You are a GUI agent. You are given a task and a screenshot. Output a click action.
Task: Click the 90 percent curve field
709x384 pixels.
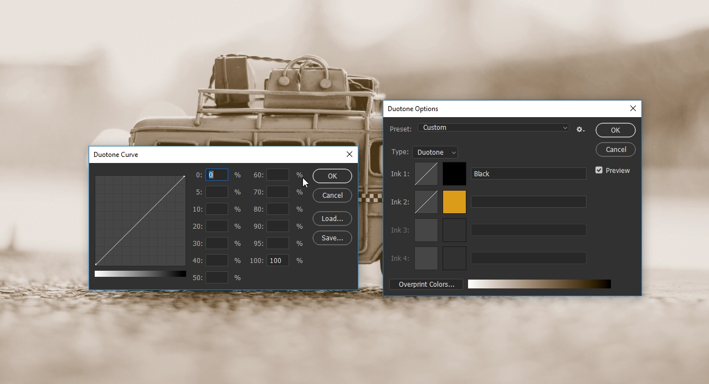click(278, 227)
